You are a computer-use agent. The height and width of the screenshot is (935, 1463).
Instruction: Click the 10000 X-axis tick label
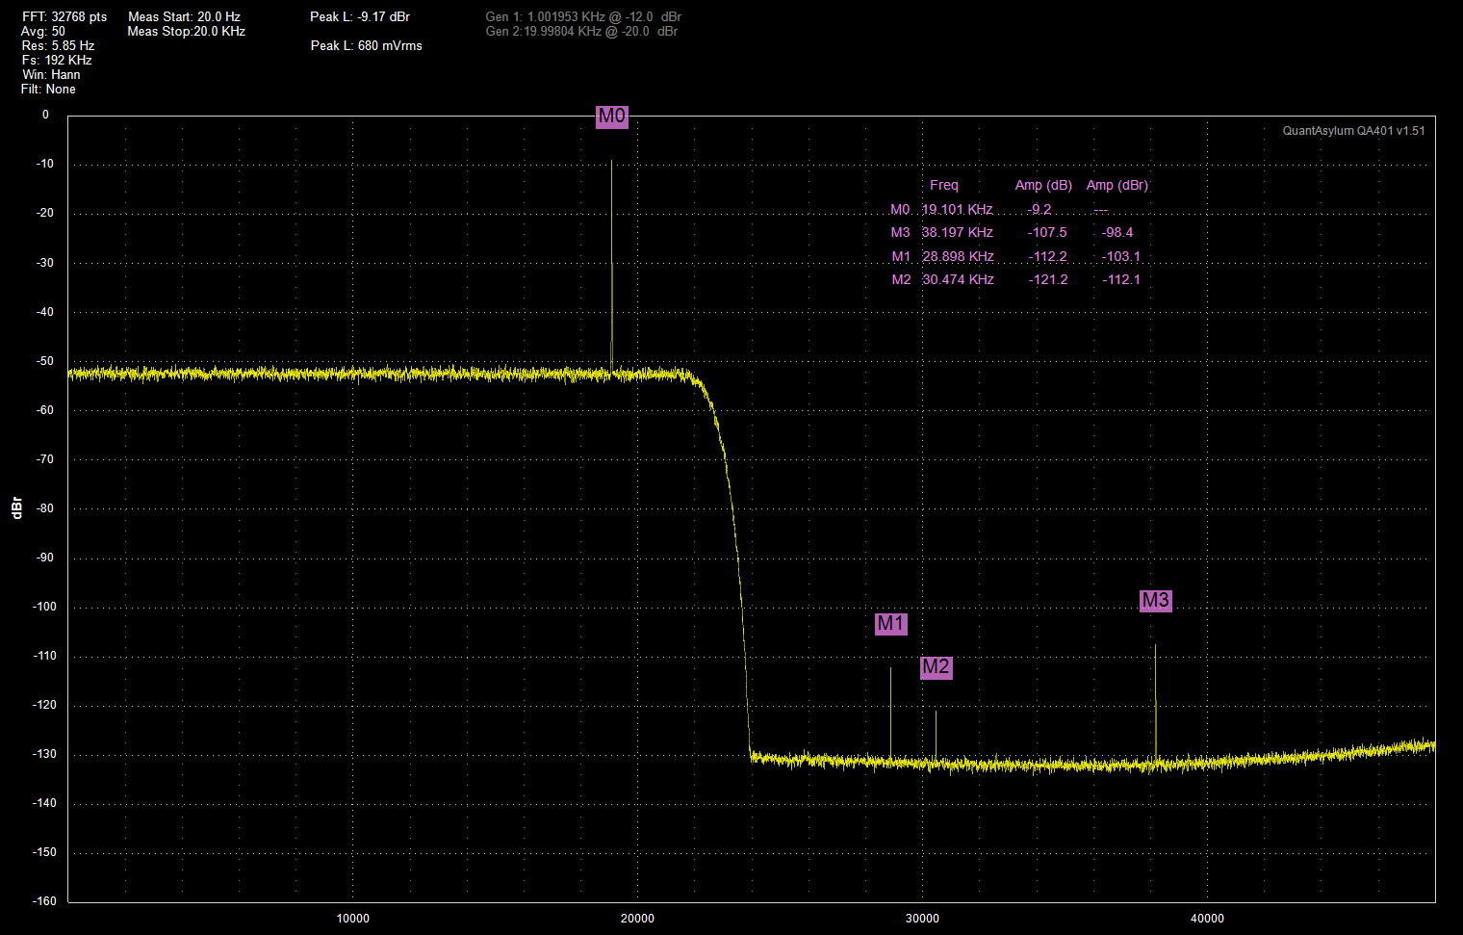pos(353,919)
